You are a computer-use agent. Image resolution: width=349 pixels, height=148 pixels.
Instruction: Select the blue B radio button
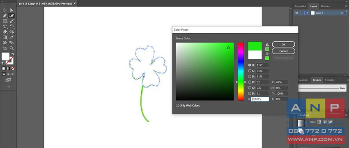pyautogui.click(x=250, y=93)
